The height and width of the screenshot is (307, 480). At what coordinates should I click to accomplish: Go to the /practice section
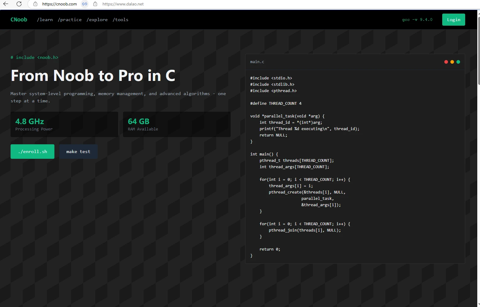pyautogui.click(x=70, y=20)
